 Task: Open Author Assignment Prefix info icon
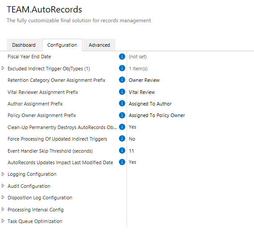coord(122,103)
